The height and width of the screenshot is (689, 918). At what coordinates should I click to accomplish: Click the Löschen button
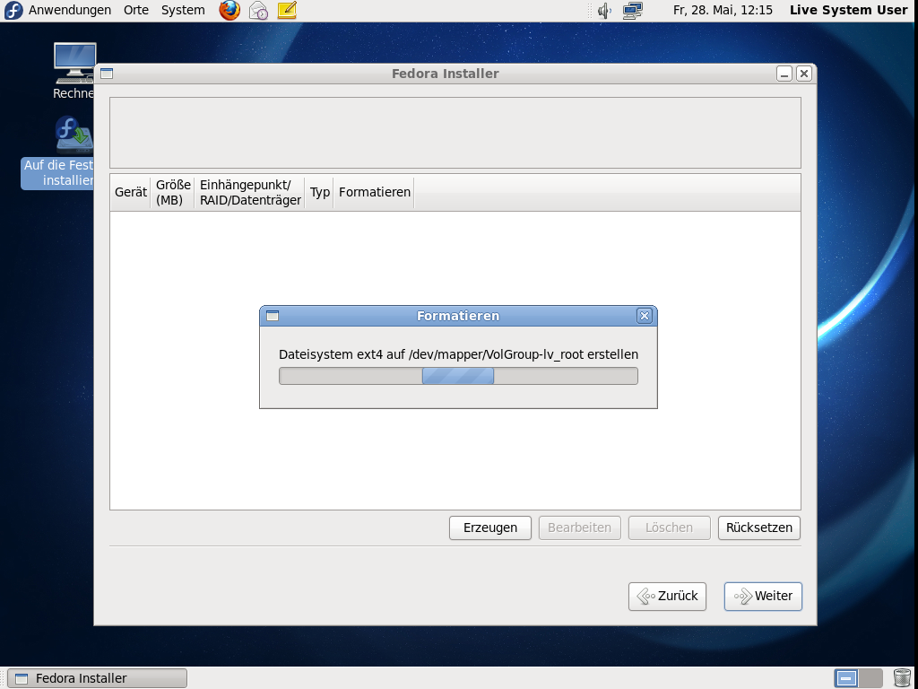(x=669, y=528)
